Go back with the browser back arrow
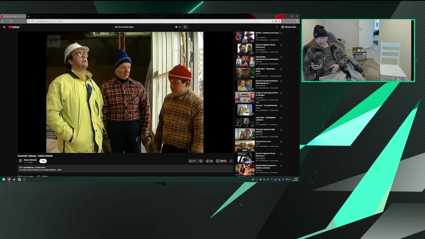This screenshot has width=425, height=239. point(2,21)
